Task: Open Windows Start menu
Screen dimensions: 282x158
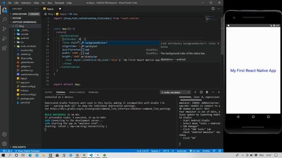Action: point(3,155)
